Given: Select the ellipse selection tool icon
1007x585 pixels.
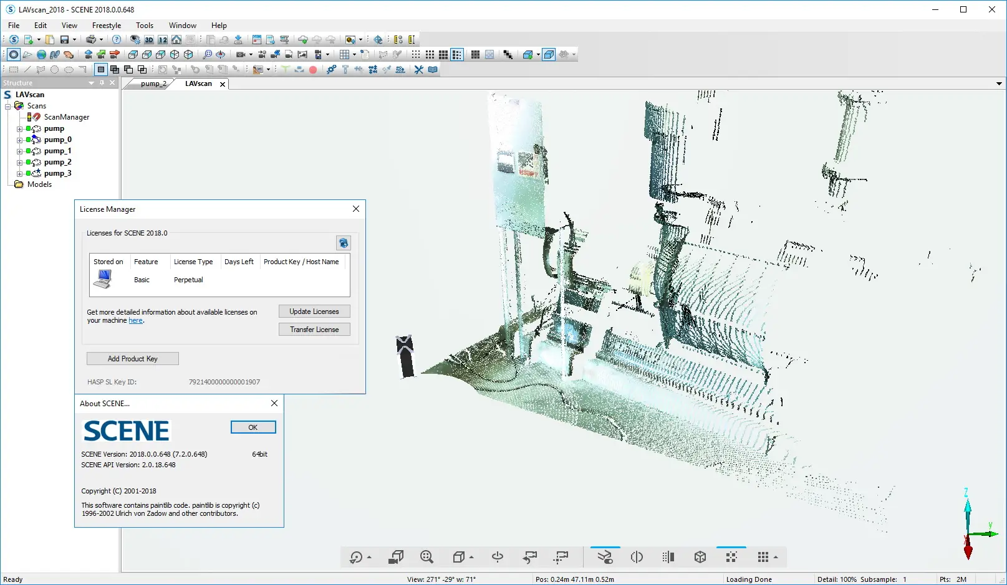Looking at the screenshot, I should (69, 70).
